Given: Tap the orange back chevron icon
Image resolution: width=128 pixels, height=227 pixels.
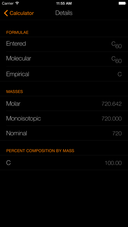Looking at the screenshot, I should [6, 13].
